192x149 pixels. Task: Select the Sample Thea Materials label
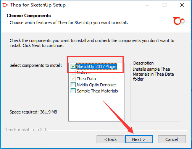tap(97, 91)
